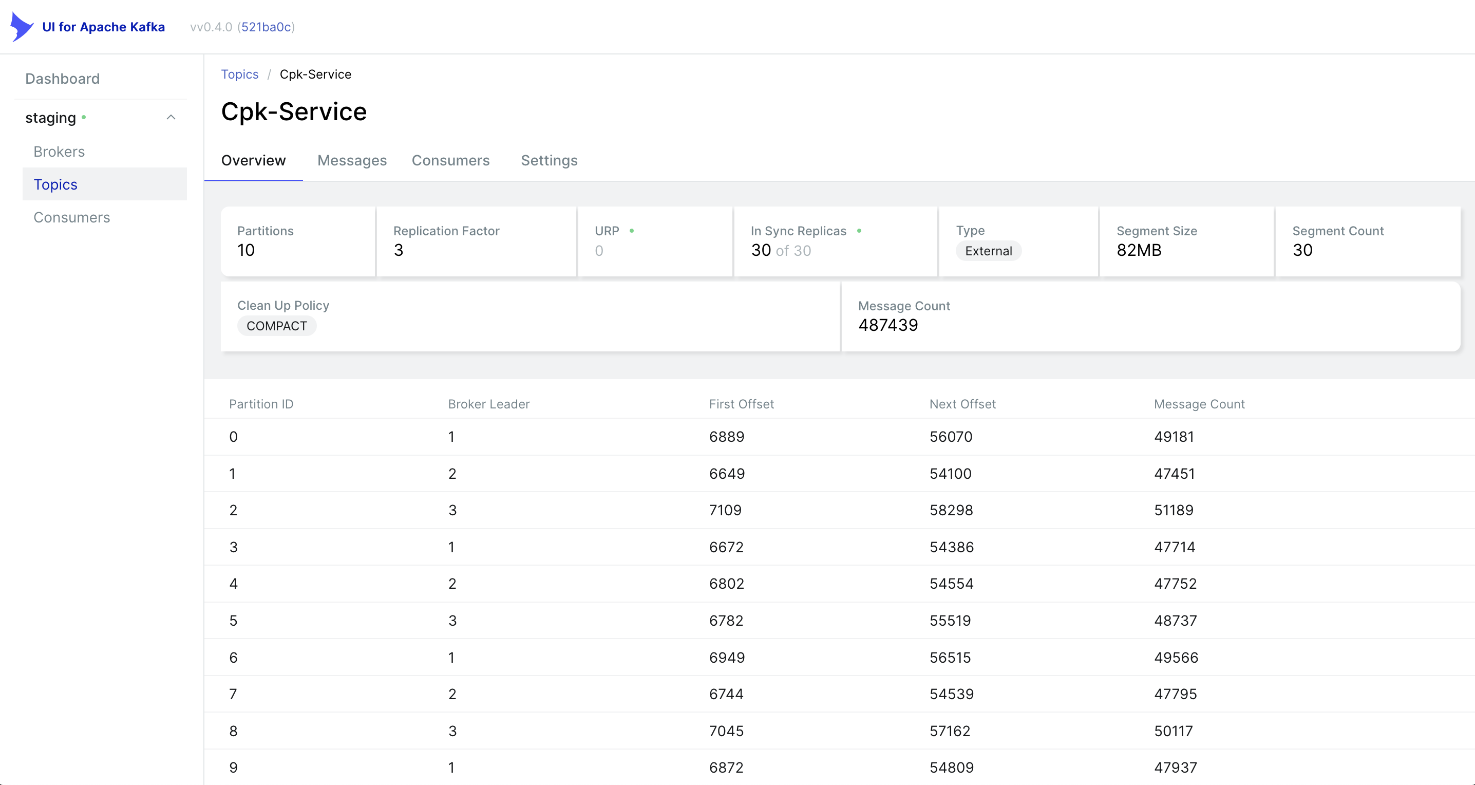
Task: Click the External type badge
Action: (988, 251)
